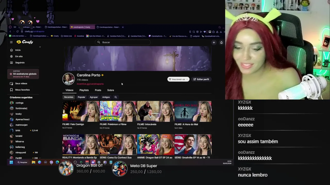Open new browser tab with plus
Screen dimensions: 330x185
[123, 27]
